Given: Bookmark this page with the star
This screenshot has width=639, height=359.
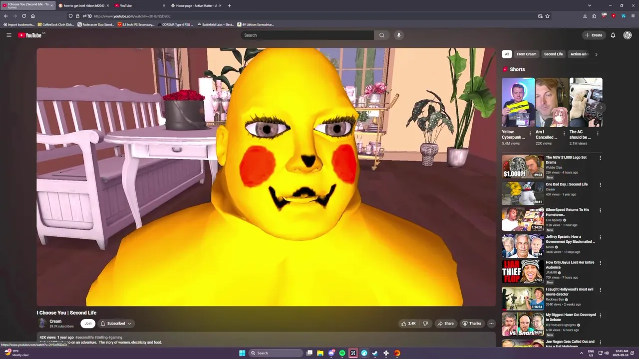Looking at the screenshot, I should pos(548,16).
